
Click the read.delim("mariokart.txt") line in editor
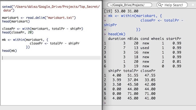pyautogui.click(x=39, y=18)
